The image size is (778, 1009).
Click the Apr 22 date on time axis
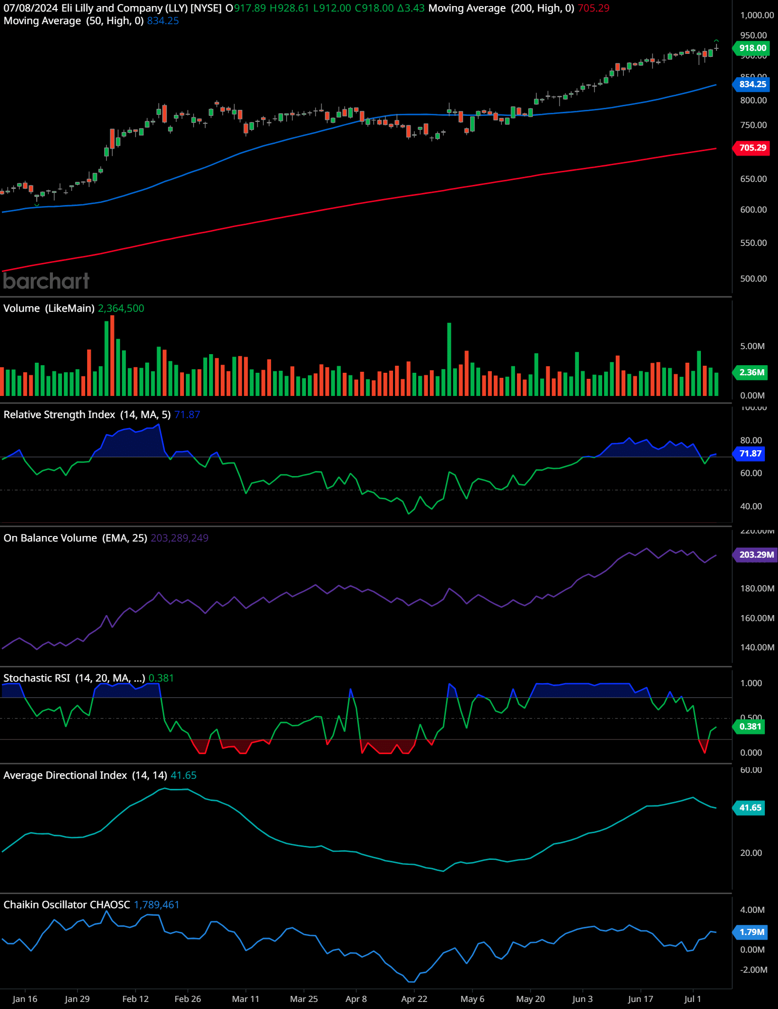414,999
